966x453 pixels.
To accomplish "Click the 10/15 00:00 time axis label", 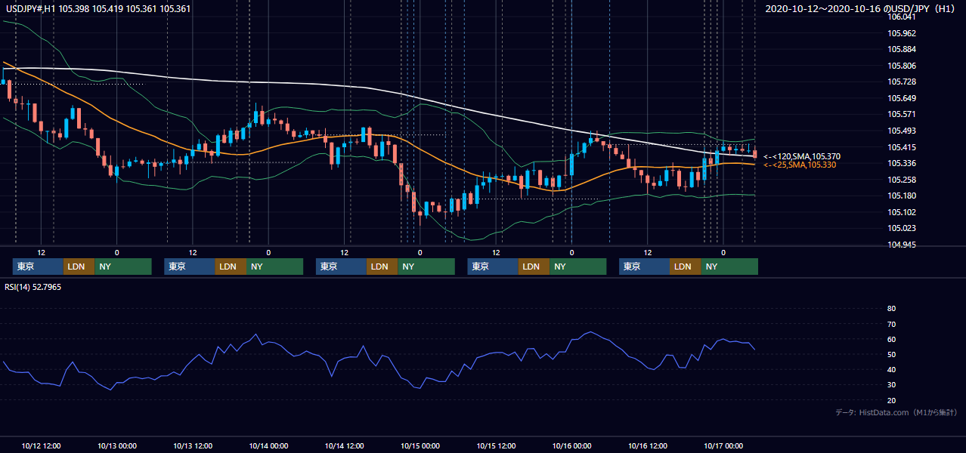I will point(420,445).
